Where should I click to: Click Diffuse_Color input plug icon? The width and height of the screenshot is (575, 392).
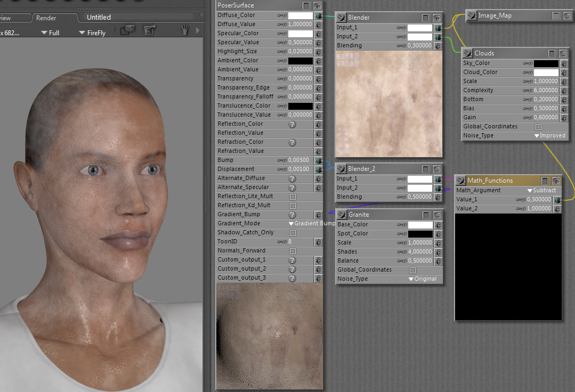tap(319, 15)
